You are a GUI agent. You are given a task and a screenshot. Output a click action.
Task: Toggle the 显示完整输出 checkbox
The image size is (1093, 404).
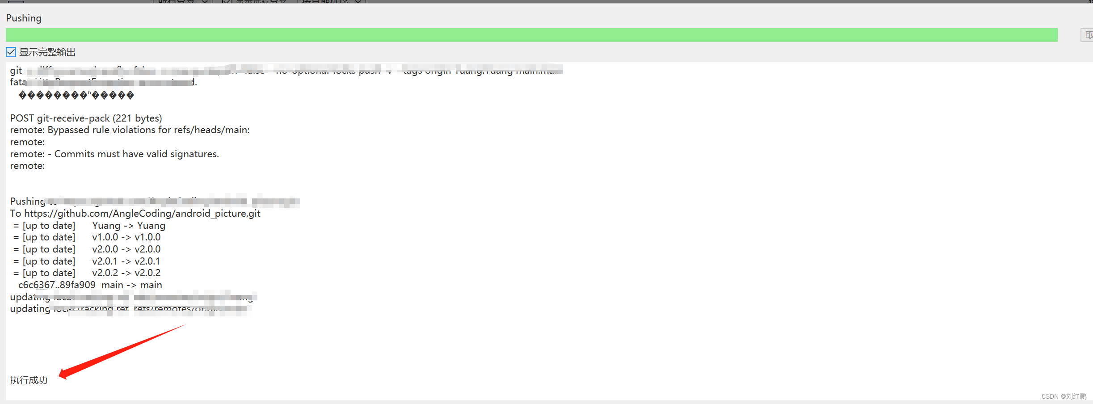click(11, 52)
